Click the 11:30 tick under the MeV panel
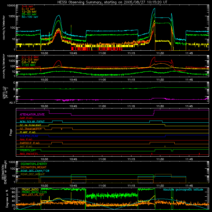The width and height of the screenshot is (212, 212). 160,79
